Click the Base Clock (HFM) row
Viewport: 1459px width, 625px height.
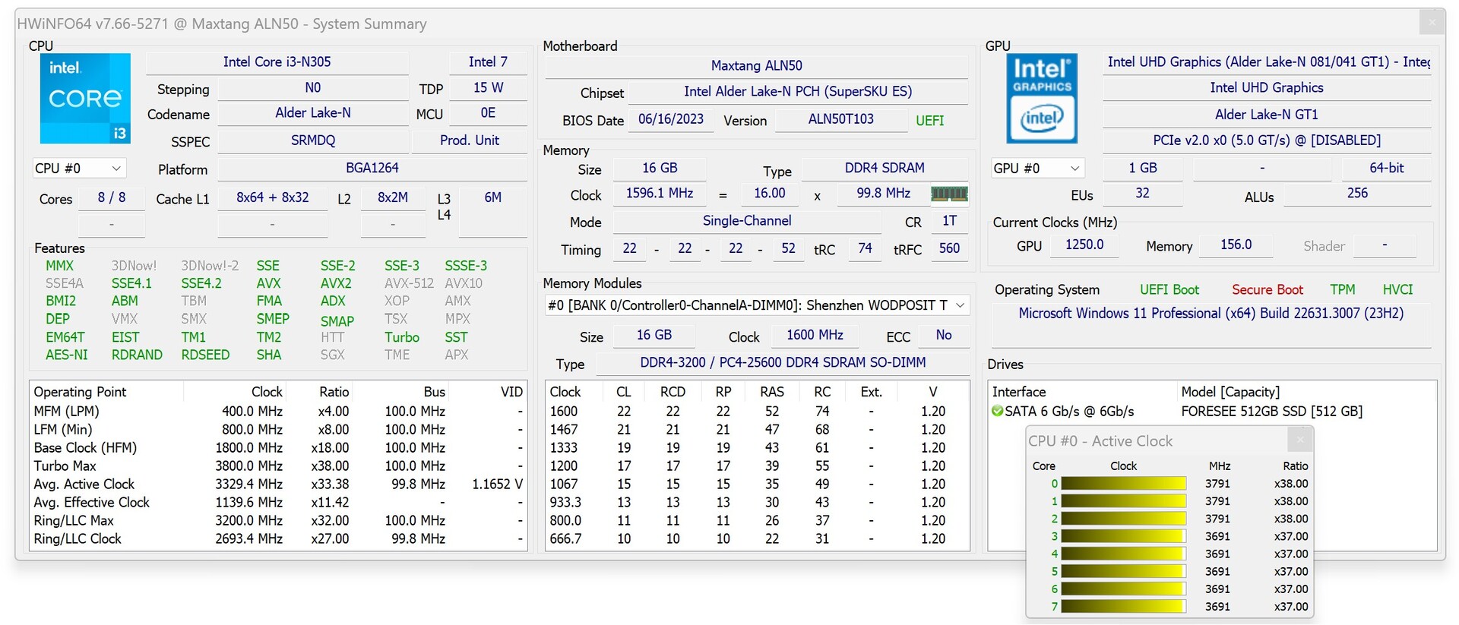(278, 447)
